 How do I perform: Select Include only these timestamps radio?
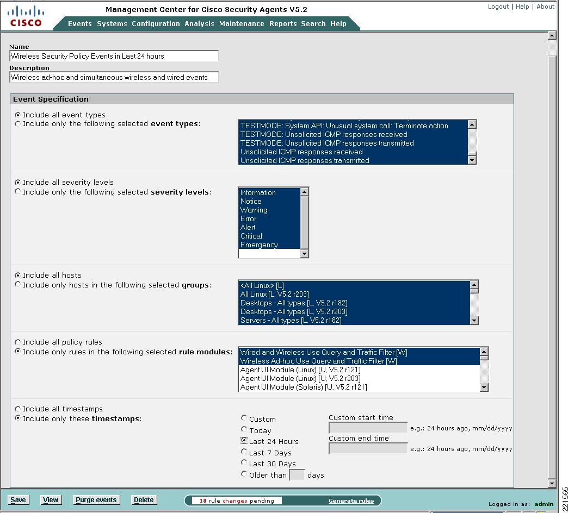(18, 418)
